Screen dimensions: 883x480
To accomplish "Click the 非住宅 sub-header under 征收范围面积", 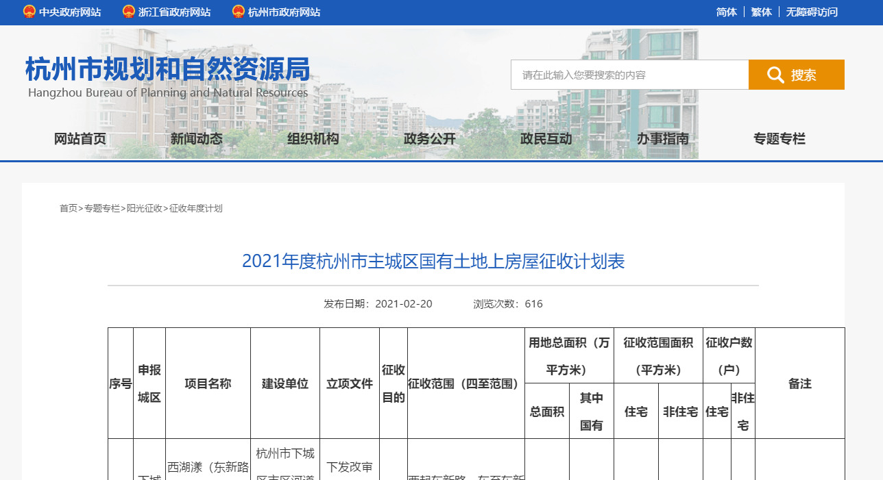I will tap(681, 412).
